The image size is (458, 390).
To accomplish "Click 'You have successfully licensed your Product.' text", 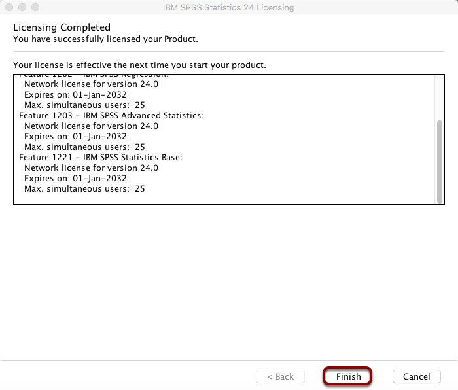I will tap(105, 39).
